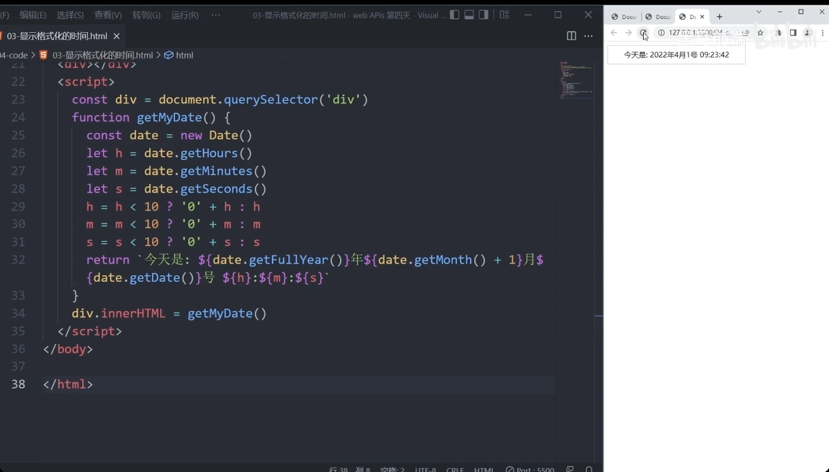The width and height of the screenshot is (829, 472).
Task: Click line number 24 in the gutter
Action: pyautogui.click(x=18, y=117)
